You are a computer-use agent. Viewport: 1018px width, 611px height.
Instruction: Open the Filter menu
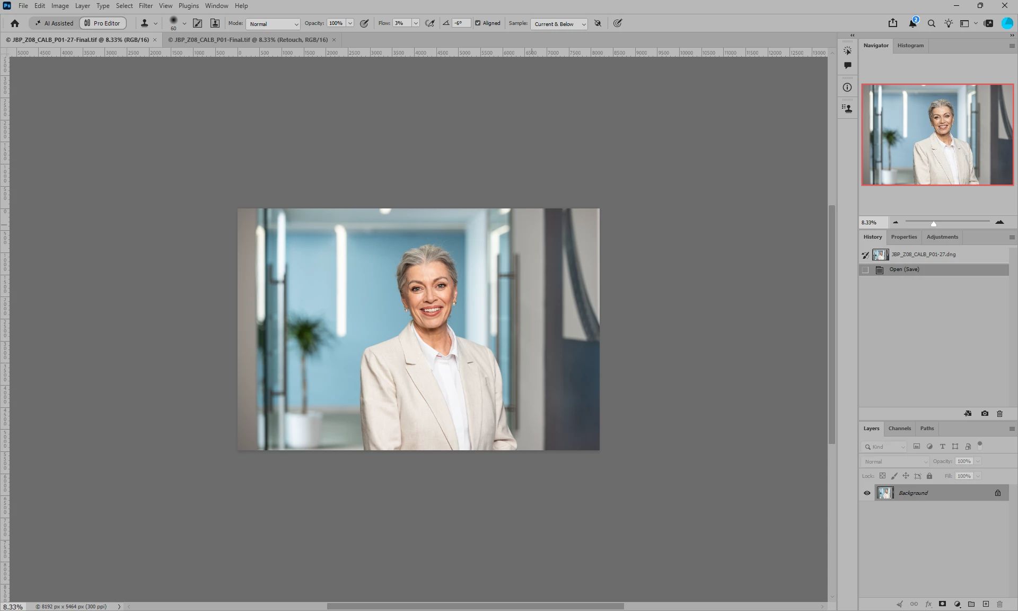click(x=145, y=6)
